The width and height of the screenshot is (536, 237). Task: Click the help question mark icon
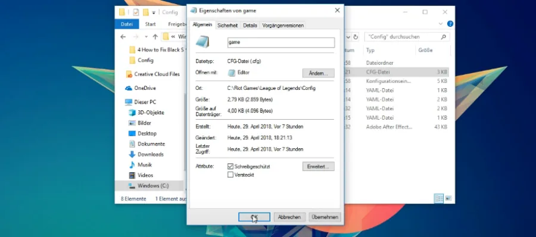(x=450, y=24)
